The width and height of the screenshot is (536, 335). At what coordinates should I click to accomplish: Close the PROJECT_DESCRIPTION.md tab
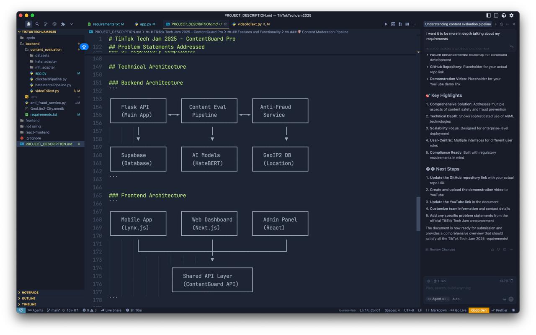coord(225,24)
